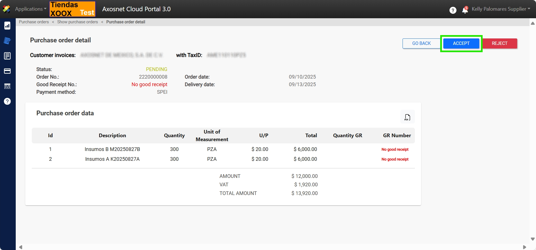Expand the Applications dropdown menu

(31, 9)
